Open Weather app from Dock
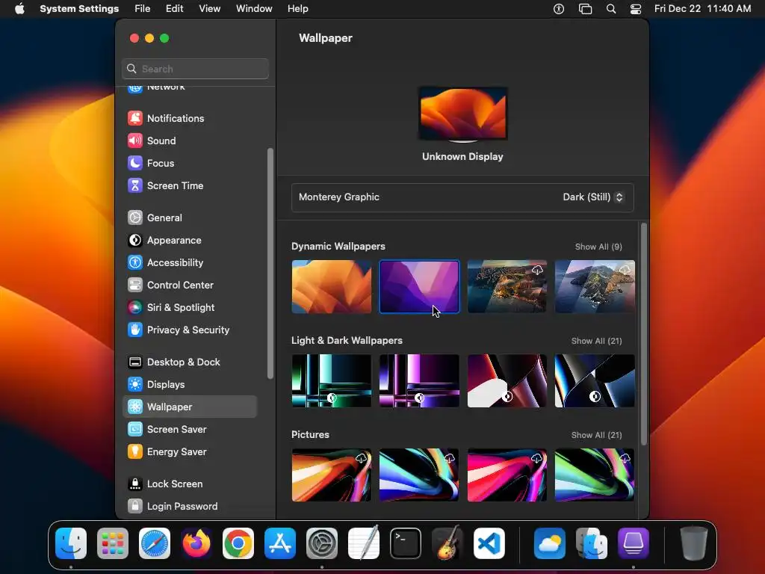 pyautogui.click(x=549, y=543)
